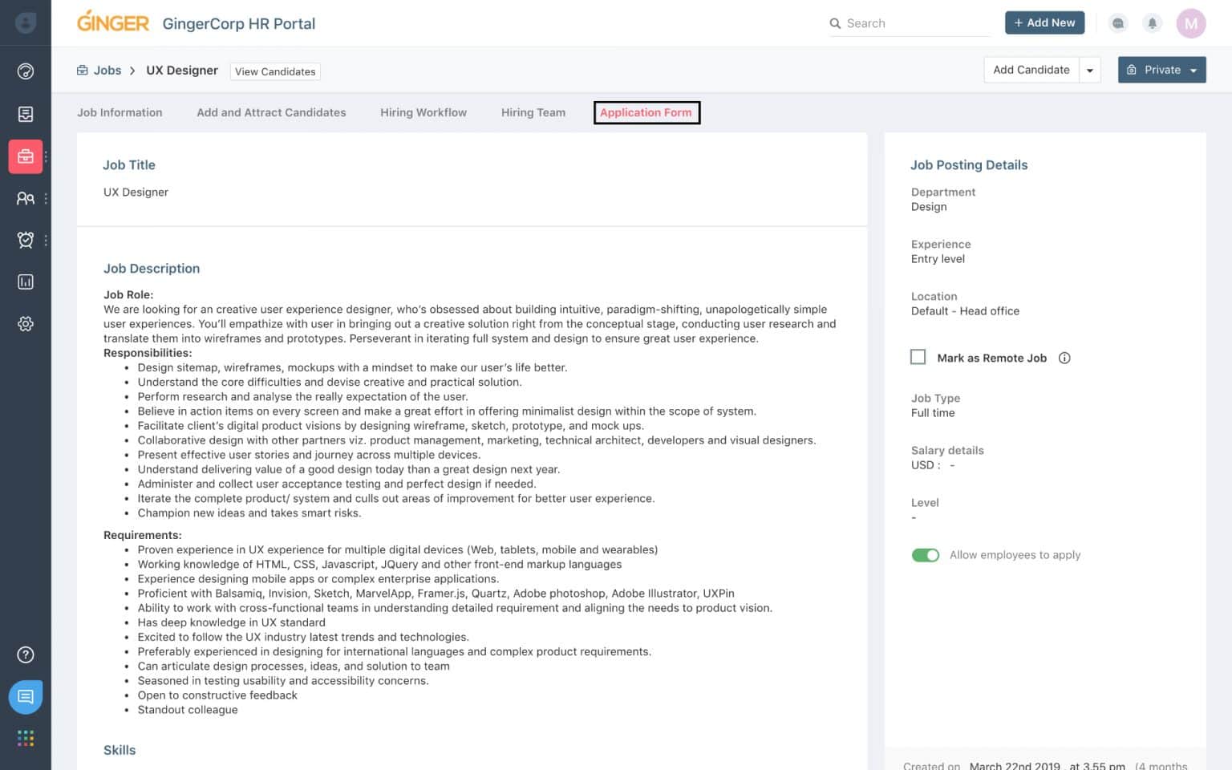Open the candidates people-search sidebar icon
Screen dimensions: 1232x770
(26, 198)
